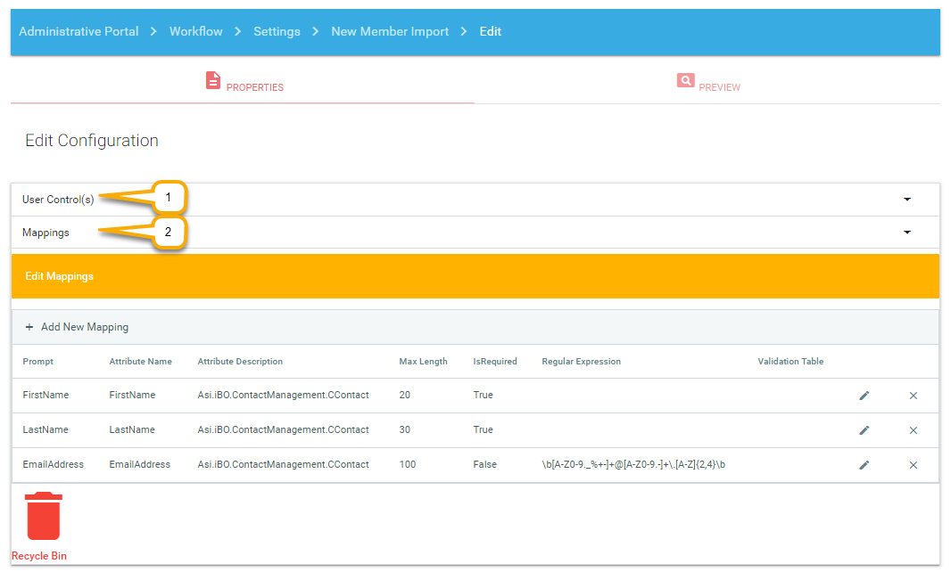Image resolution: width=951 pixels, height=580 pixels.
Task: Open Settings in the breadcrumb
Action: pos(277,31)
